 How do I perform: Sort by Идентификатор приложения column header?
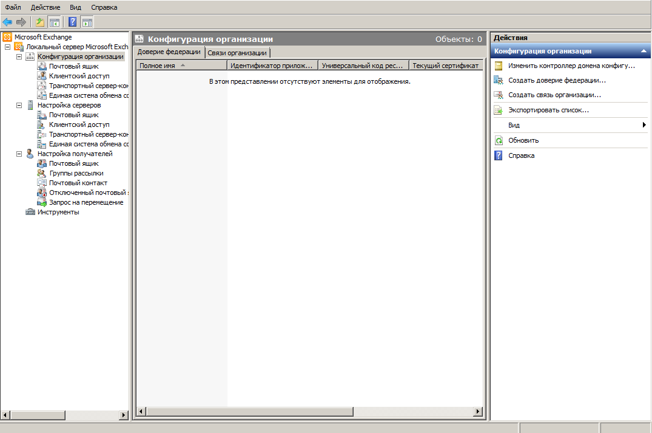273,66
